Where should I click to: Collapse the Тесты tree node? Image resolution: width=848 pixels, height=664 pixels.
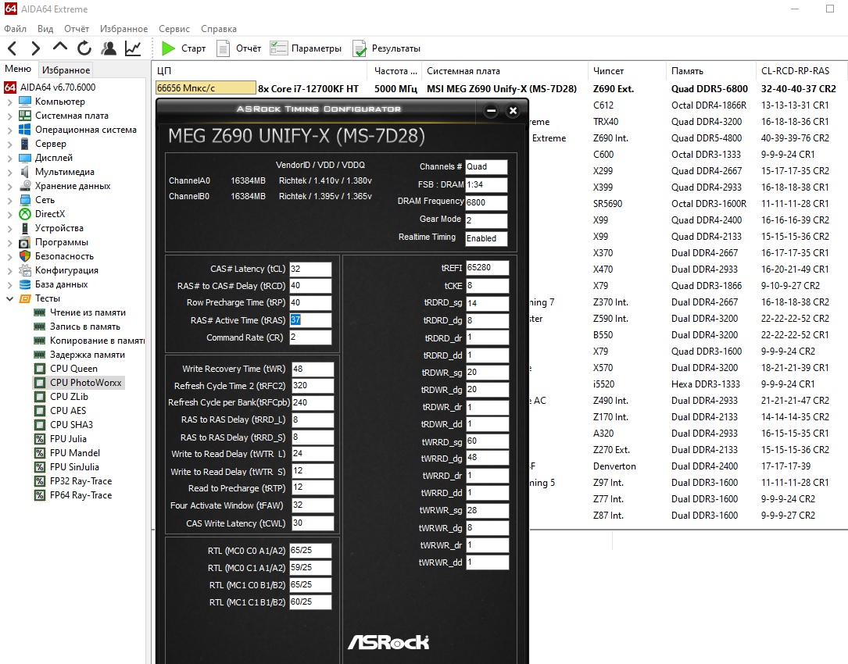tap(9, 298)
